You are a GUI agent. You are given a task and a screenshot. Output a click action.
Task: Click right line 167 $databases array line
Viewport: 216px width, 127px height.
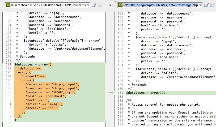(173, 37)
